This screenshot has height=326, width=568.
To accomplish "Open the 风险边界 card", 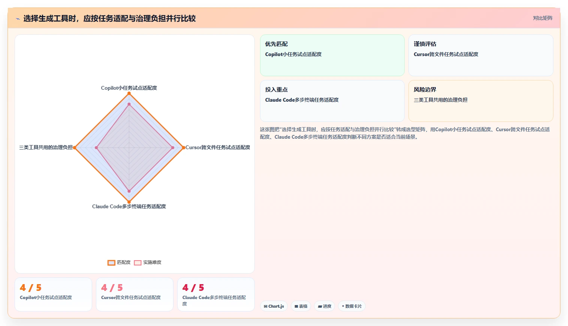I will coord(481,101).
